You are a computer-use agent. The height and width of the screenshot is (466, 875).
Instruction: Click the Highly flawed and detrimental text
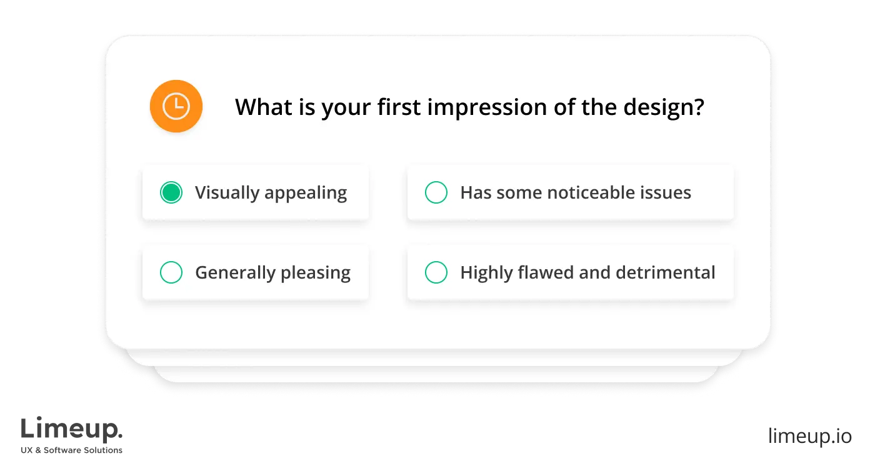(x=587, y=272)
